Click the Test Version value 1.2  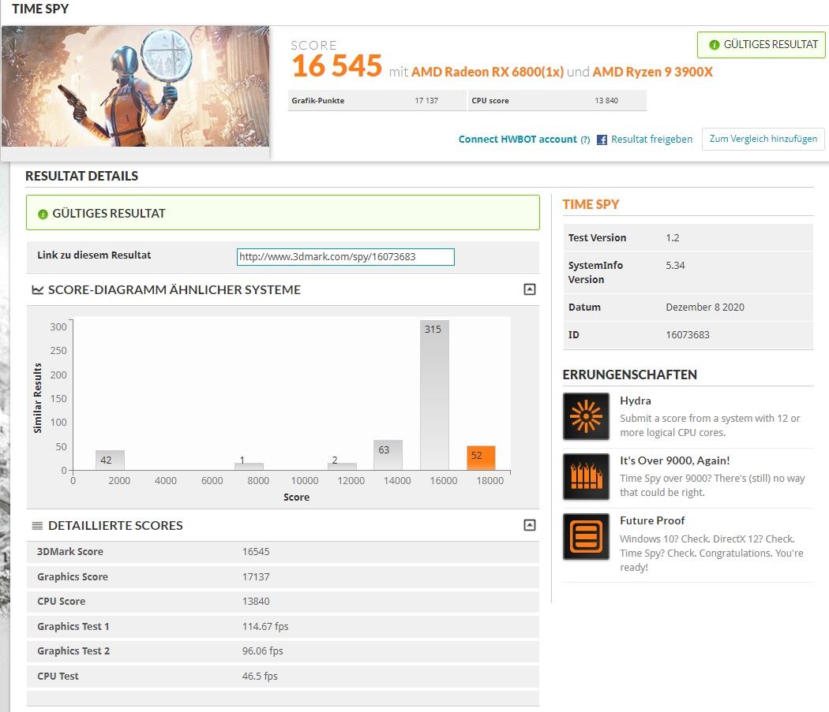(x=673, y=237)
